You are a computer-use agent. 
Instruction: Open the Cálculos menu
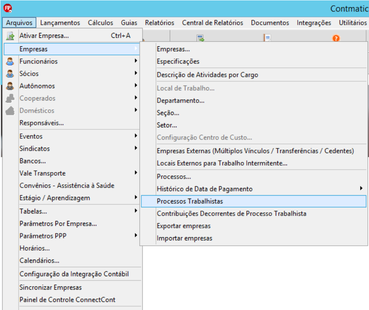pyautogui.click(x=101, y=23)
